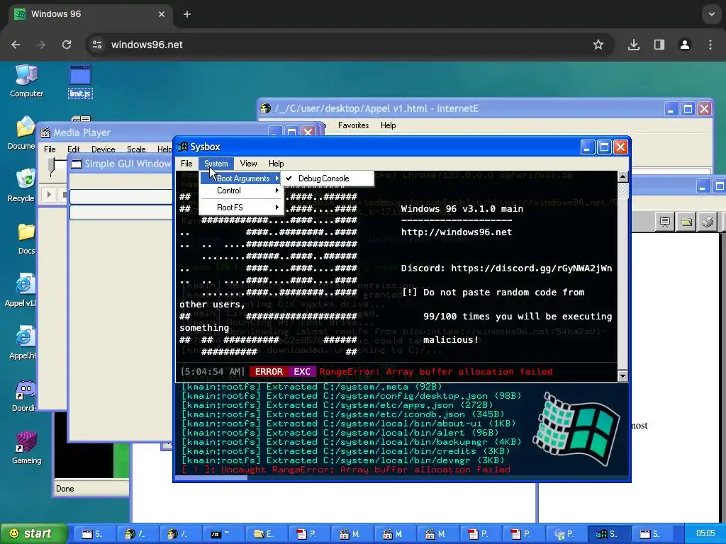
Task: Click the taskbar clock showing 05:05
Action: point(705,533)
